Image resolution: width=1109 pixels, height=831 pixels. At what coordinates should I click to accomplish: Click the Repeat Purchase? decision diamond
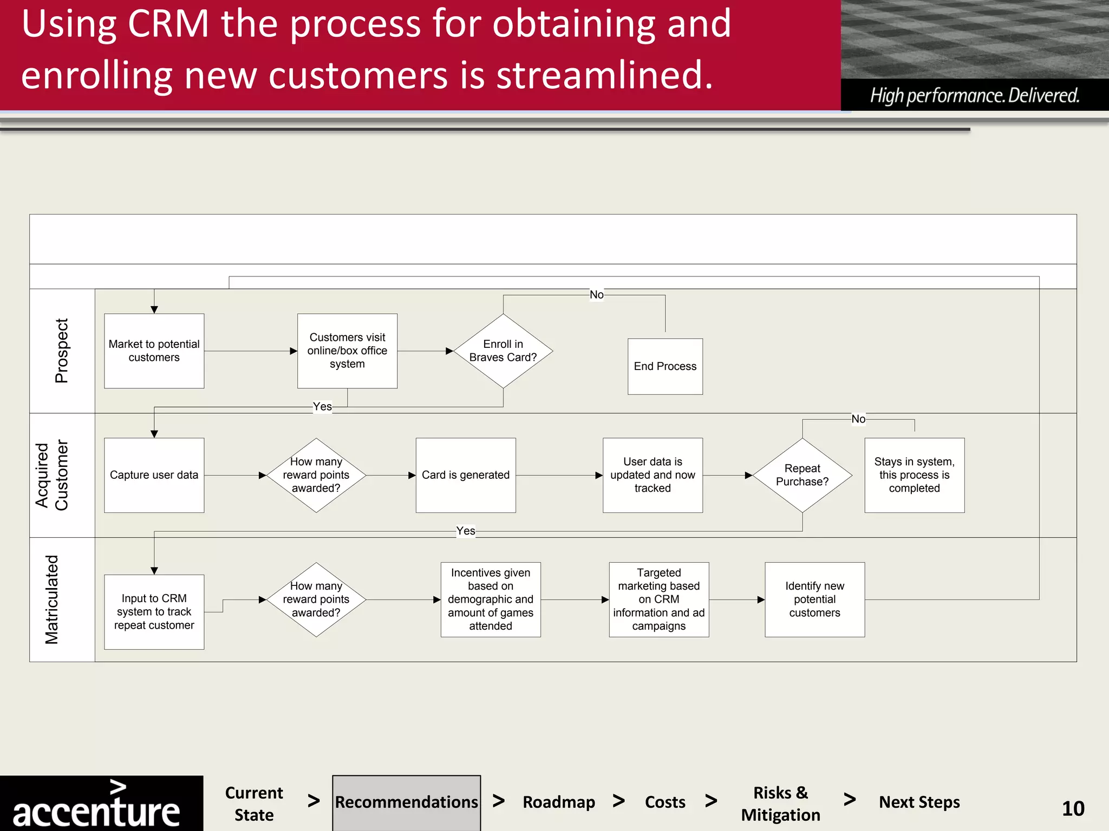click(x=803, y=475)
